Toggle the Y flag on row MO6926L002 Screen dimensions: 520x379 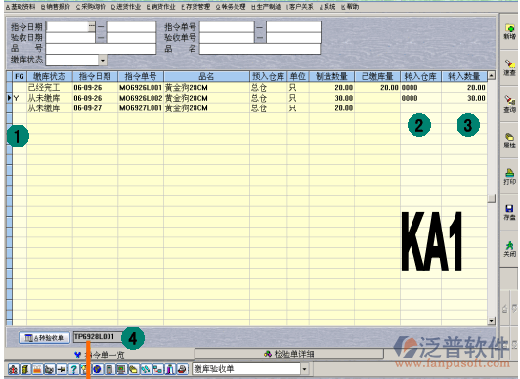point(20,98)
